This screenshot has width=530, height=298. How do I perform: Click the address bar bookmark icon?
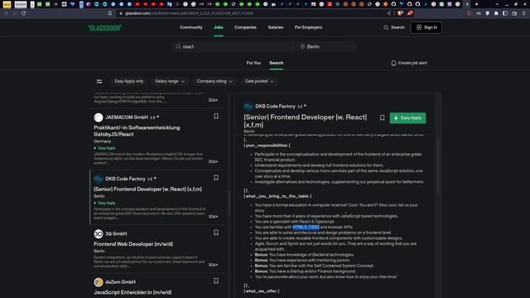110,13
